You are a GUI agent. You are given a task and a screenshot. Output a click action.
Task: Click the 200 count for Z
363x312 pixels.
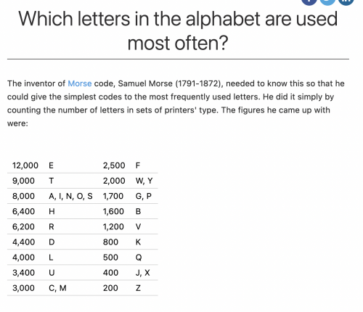point(110,288)
